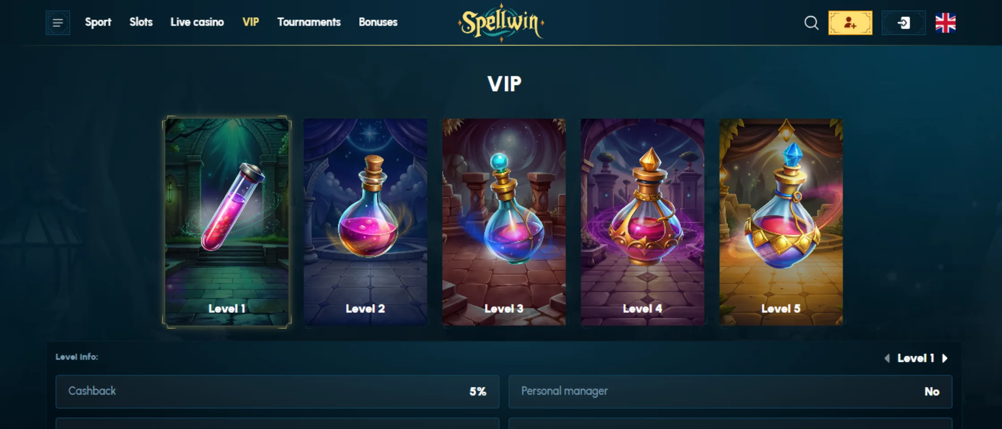Select the Level 1 test tube card
The image size is (1002, 429).
227,222
